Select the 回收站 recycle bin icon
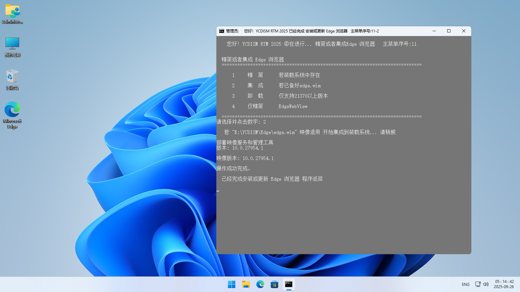520x292 pixels. (12, 80)
